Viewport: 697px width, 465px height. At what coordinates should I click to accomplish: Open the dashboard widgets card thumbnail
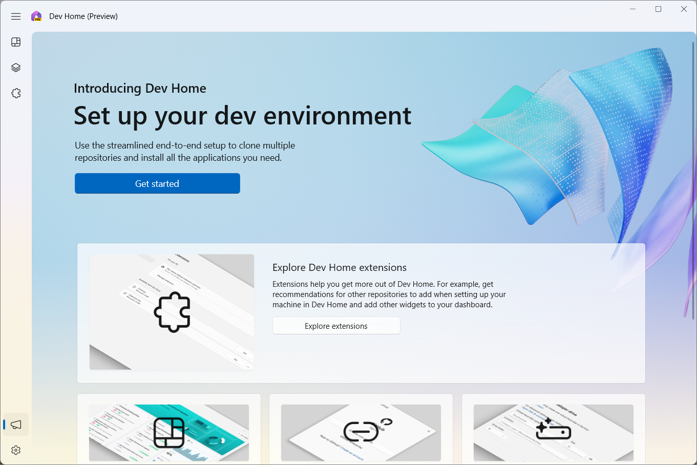[x=169, y=433]
